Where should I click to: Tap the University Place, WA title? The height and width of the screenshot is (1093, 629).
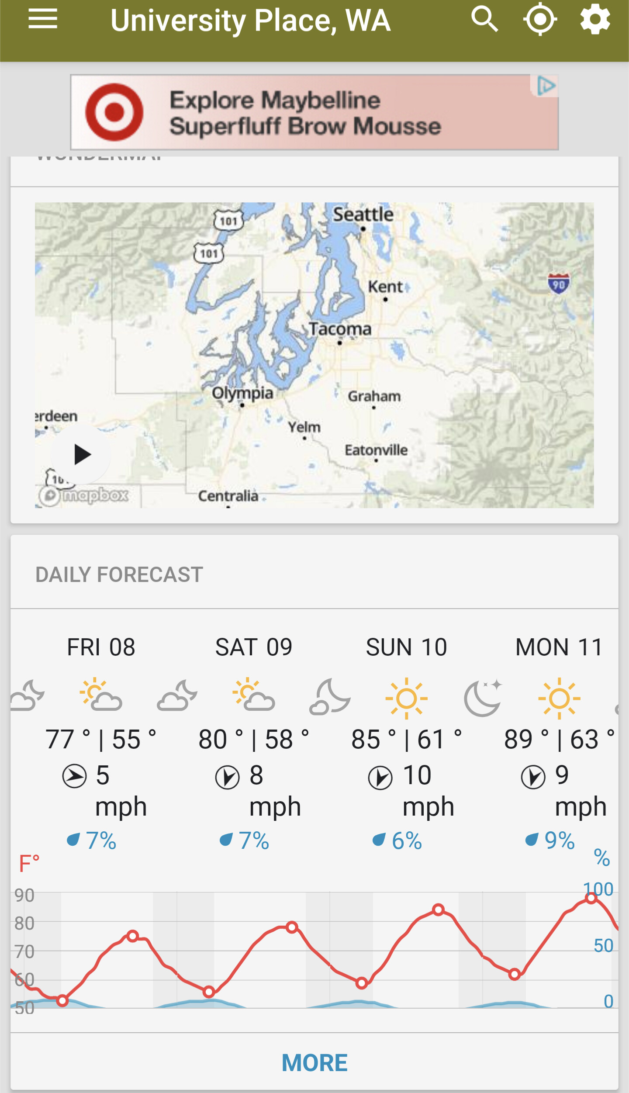coord(250,21)
